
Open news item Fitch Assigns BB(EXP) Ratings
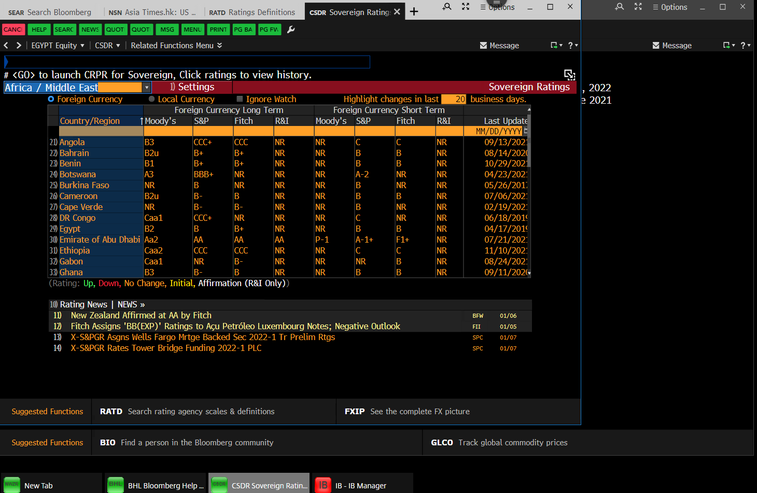point(235,327)
